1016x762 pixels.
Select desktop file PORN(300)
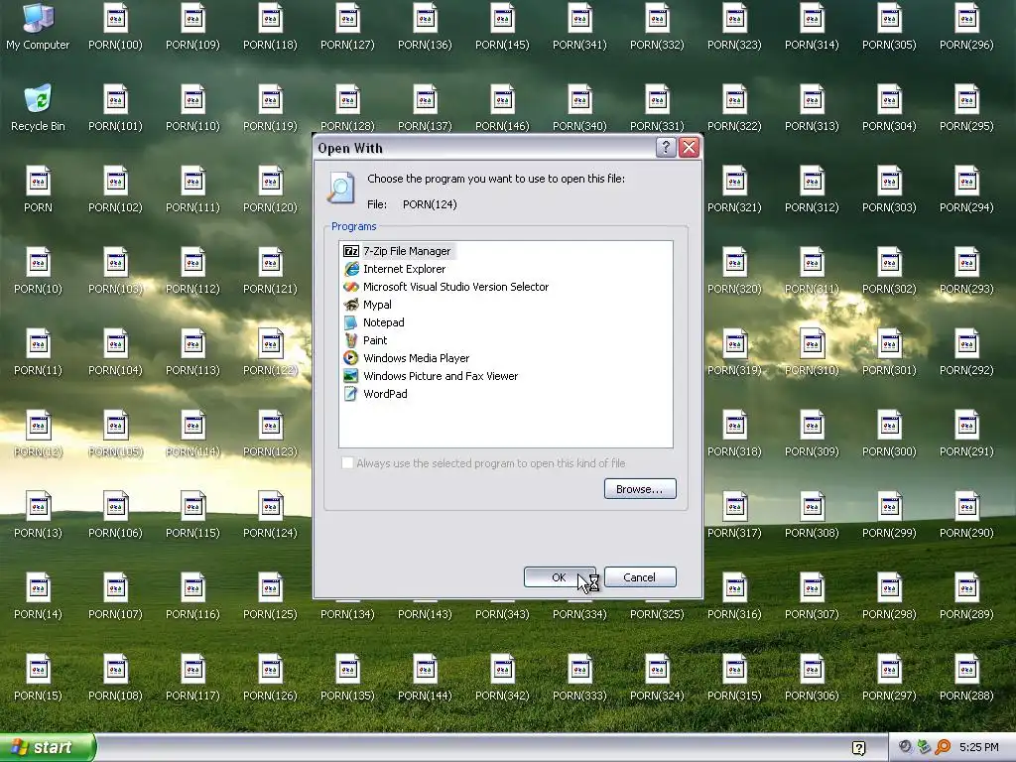[889, 434]
